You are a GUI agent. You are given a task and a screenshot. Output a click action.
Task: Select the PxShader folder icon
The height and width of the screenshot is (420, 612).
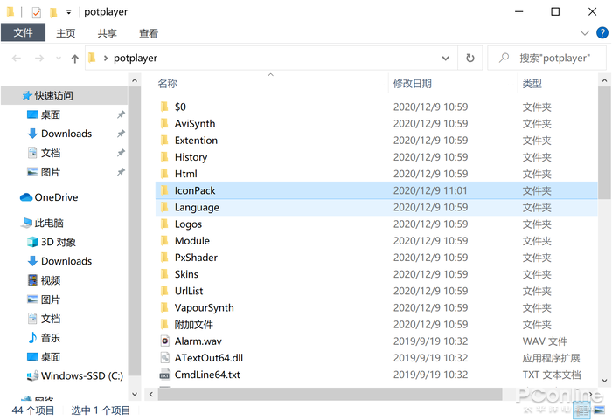tap(164, 258)
